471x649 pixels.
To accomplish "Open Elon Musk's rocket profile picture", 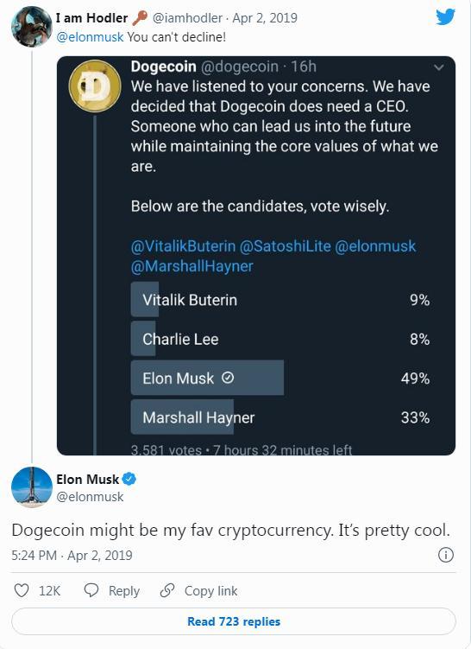I will [31, 487].
